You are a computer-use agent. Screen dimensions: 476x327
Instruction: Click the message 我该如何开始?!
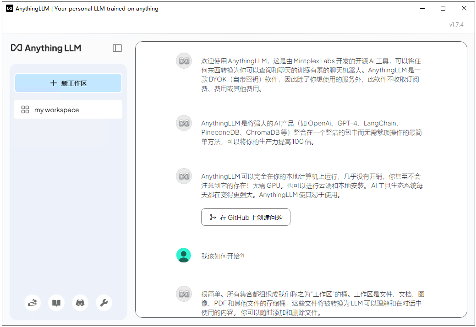[223, 256]
